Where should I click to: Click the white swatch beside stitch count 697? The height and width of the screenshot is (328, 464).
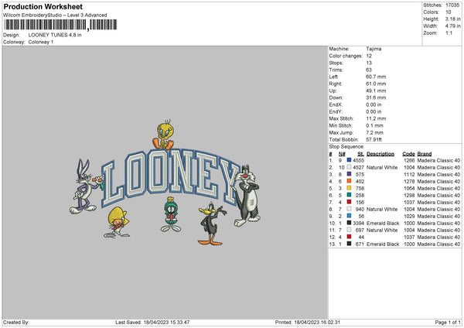[x=349, y=230]
